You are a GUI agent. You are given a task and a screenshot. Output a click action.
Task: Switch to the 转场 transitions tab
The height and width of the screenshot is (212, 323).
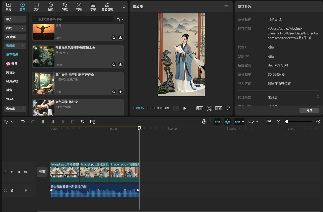(x=79, y=7)
